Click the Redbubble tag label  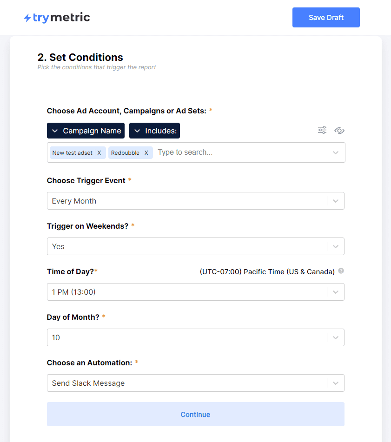click(125, 153)
